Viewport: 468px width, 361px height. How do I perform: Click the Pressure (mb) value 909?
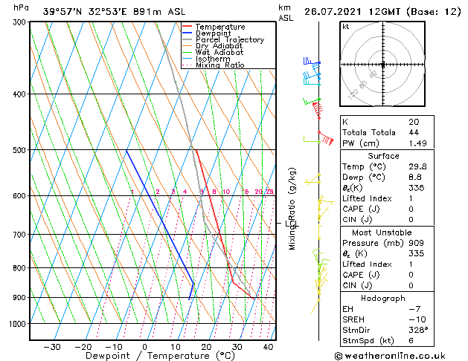[417, 243]
